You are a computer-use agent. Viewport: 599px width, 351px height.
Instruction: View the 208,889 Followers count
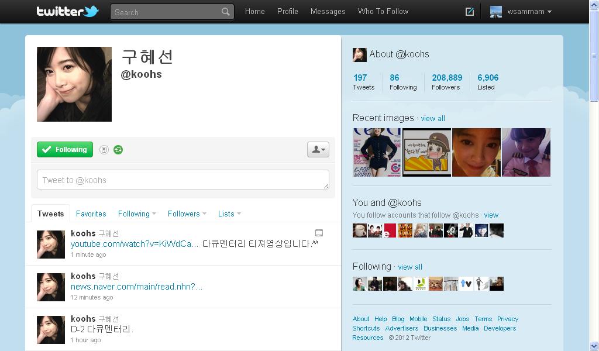[x=447, y=82]
